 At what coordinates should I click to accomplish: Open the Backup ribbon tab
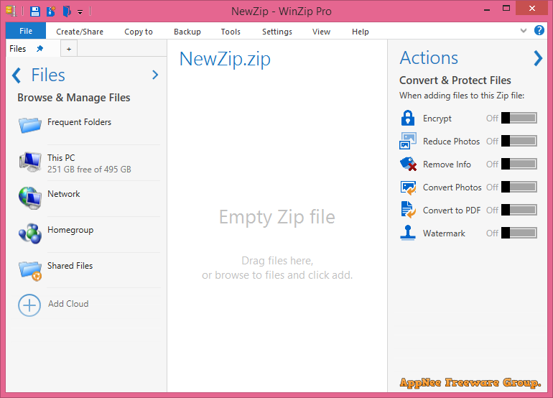(x=187, y=32)
